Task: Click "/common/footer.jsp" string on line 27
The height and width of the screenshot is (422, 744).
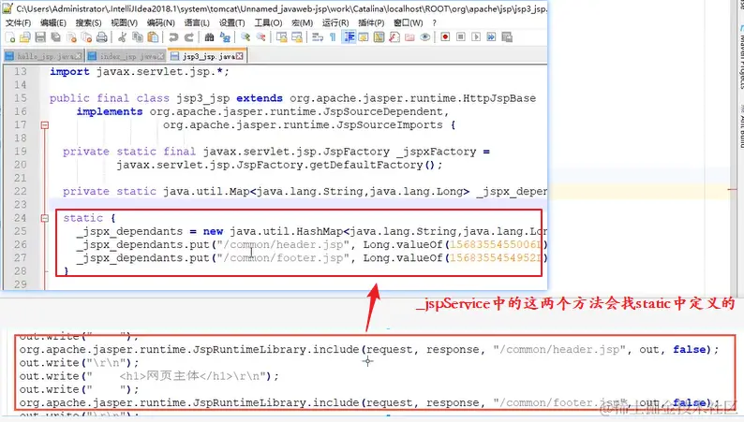Action: coord(283,258)
